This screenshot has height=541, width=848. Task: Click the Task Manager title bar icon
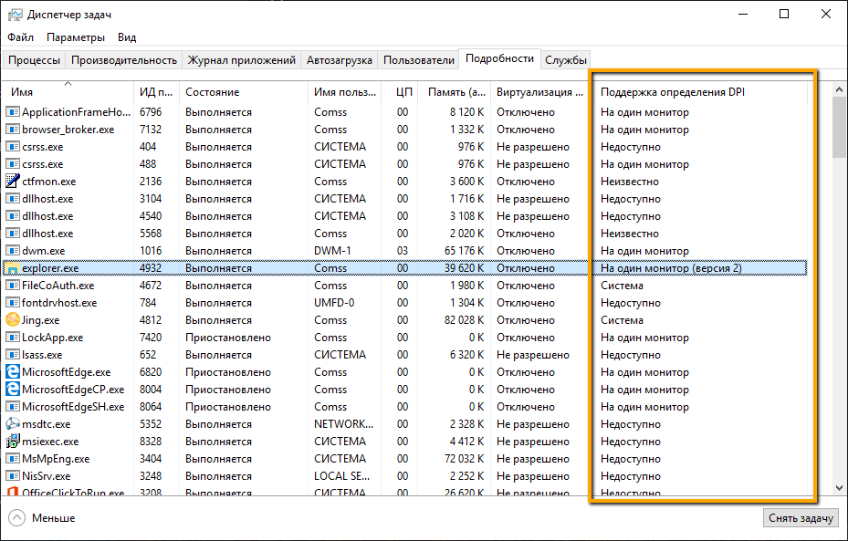(16, 15)
